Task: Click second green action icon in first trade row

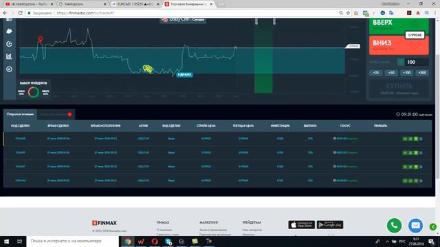Action: click(410, 139)
